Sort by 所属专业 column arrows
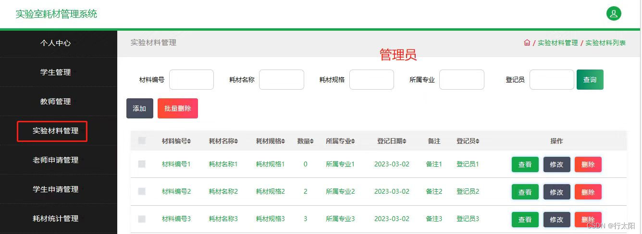 click(x=353, y=141)
